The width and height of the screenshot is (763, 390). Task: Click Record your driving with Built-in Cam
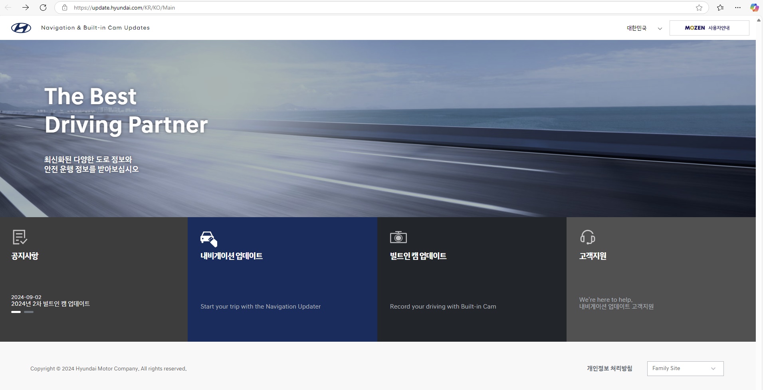pyautogui.click(x=443, y=307)
